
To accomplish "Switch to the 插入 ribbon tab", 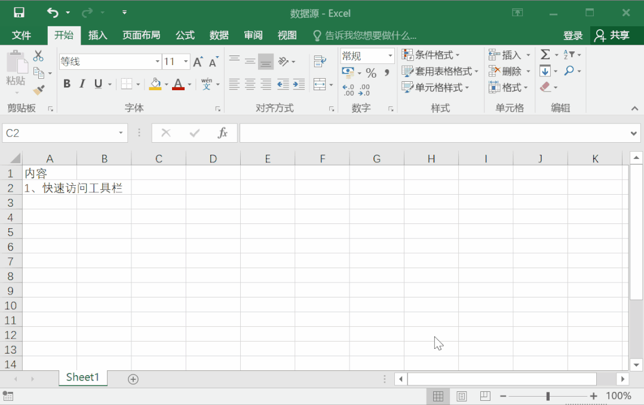I will point(97,35).
